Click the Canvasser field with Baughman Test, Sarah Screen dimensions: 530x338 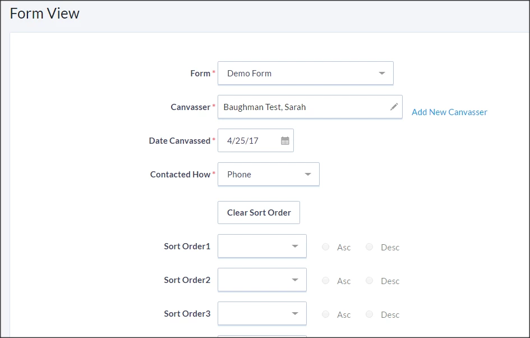[x=310, y=107]
